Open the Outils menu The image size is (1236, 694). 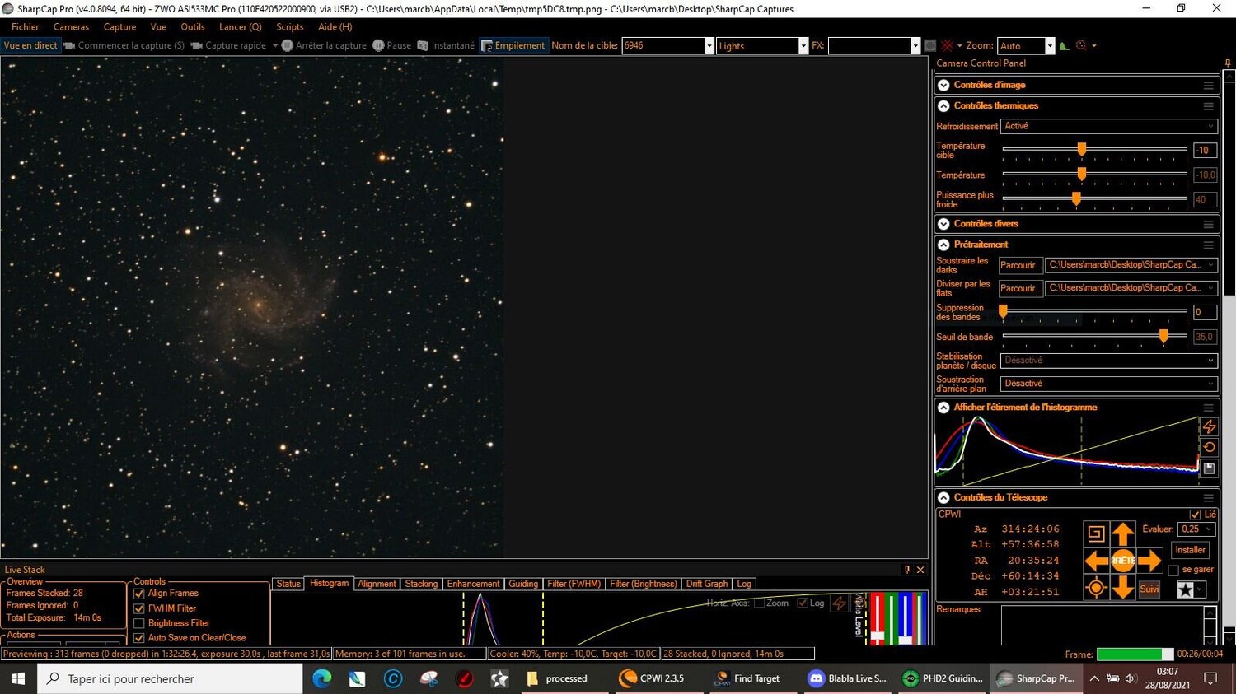coord(192,26)
